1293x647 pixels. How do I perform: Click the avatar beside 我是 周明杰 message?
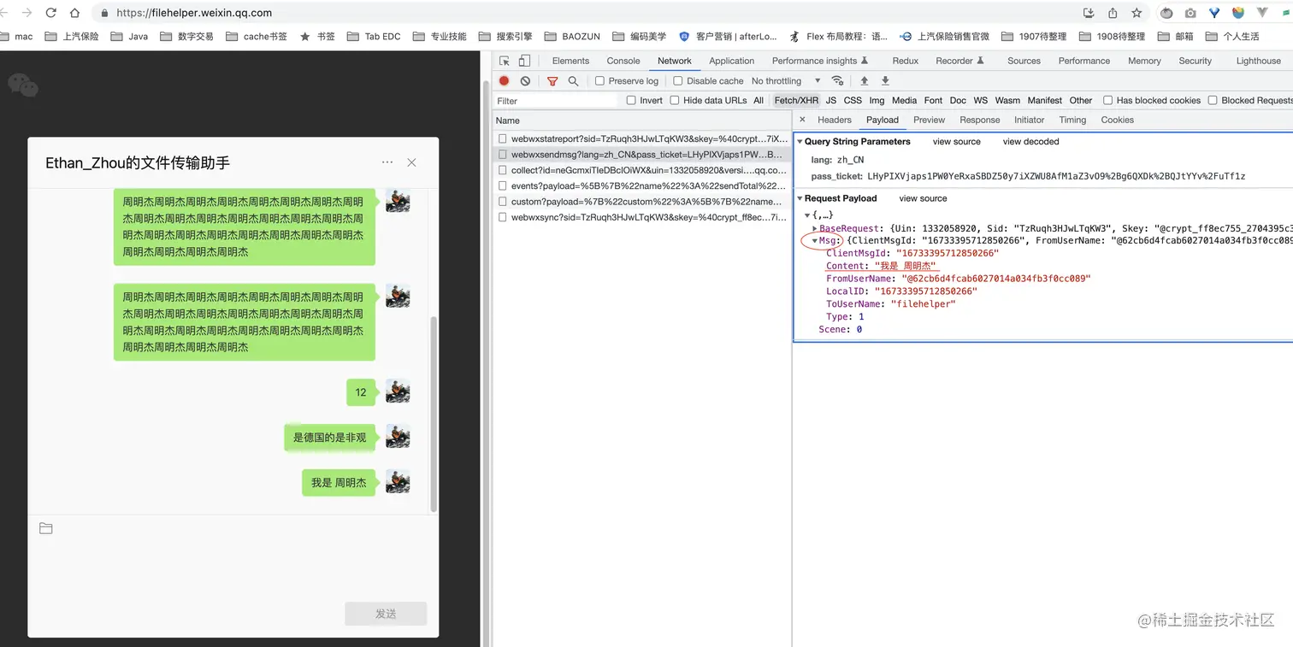[398, 481]
